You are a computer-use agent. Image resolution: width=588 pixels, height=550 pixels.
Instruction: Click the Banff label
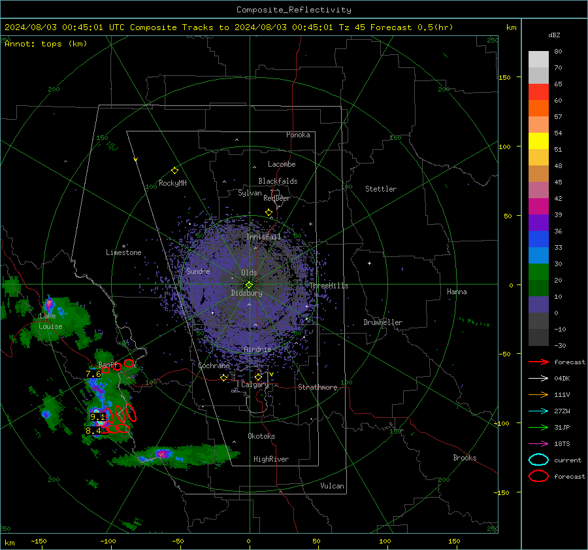point(108,364)
